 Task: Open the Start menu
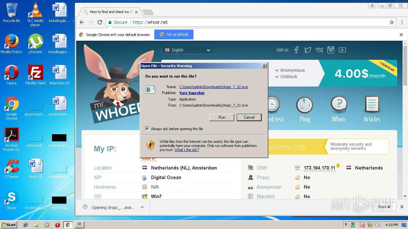click(x=9, y=225)
